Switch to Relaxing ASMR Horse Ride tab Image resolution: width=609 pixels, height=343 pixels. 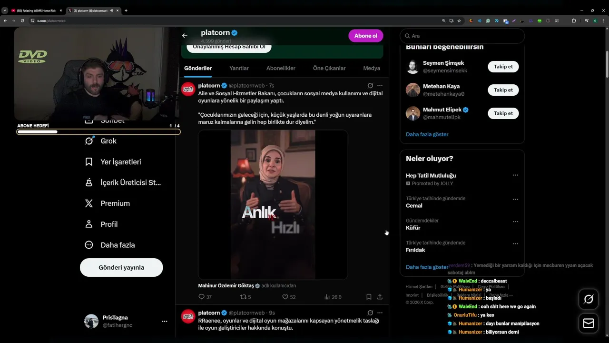click(x=36, y=10)
